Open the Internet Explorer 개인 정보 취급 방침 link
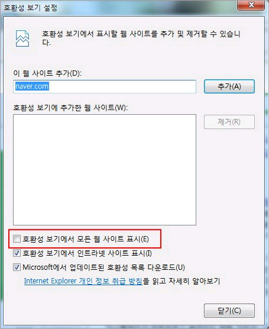 pyautogui.click(x=83, y=281)
